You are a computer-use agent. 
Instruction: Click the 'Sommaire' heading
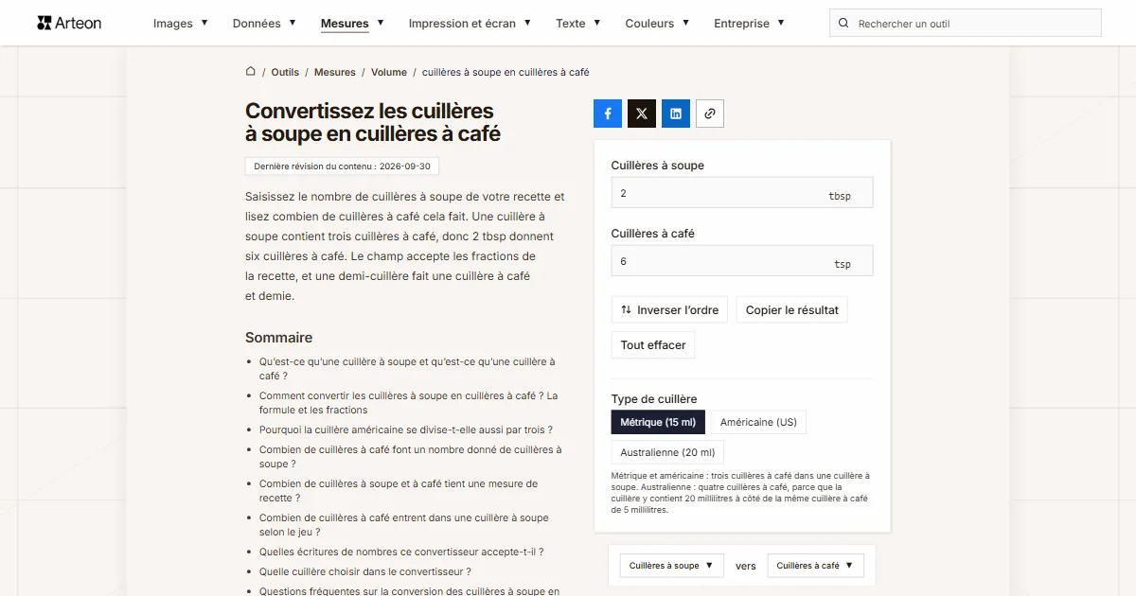click(x=278, y=338)
